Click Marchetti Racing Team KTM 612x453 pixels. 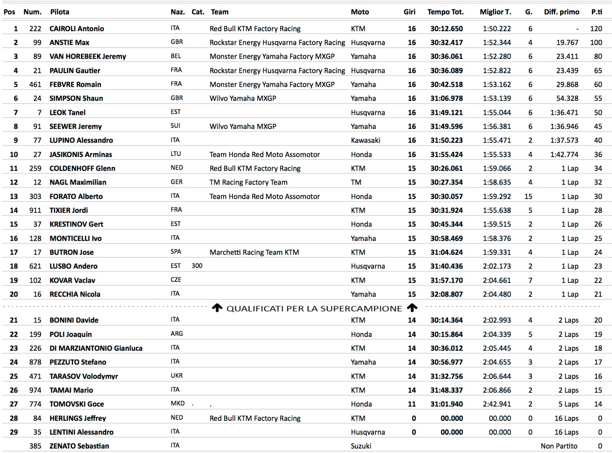pos(254,252)
